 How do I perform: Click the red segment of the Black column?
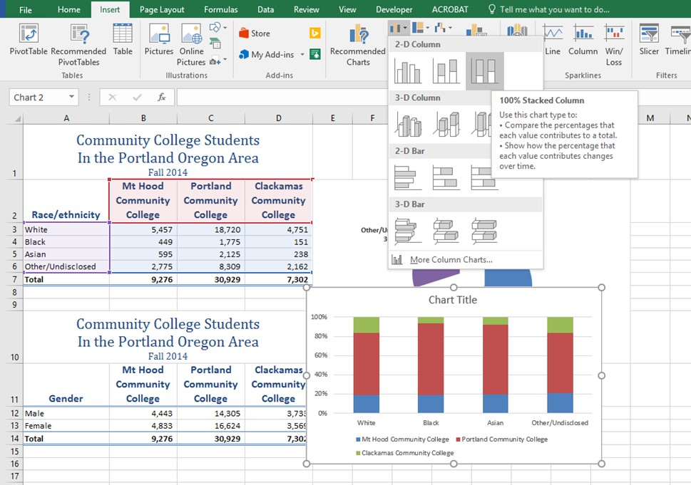pyautogui.click(x=431, y=359)
